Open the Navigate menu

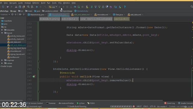pyautogui.click(x=13, y=3)
